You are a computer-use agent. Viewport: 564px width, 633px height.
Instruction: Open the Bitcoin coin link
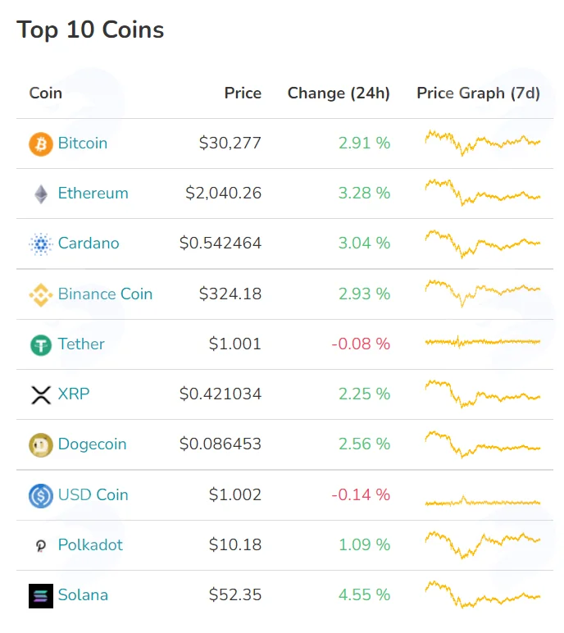[x=83, y=143]
